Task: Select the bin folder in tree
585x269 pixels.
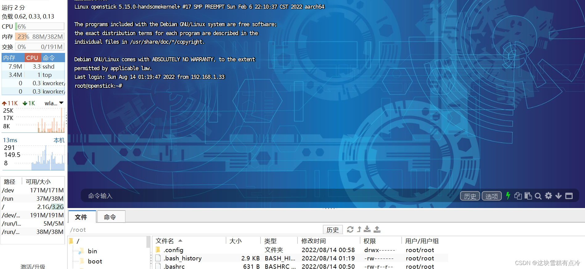Action: pos(92,251)
